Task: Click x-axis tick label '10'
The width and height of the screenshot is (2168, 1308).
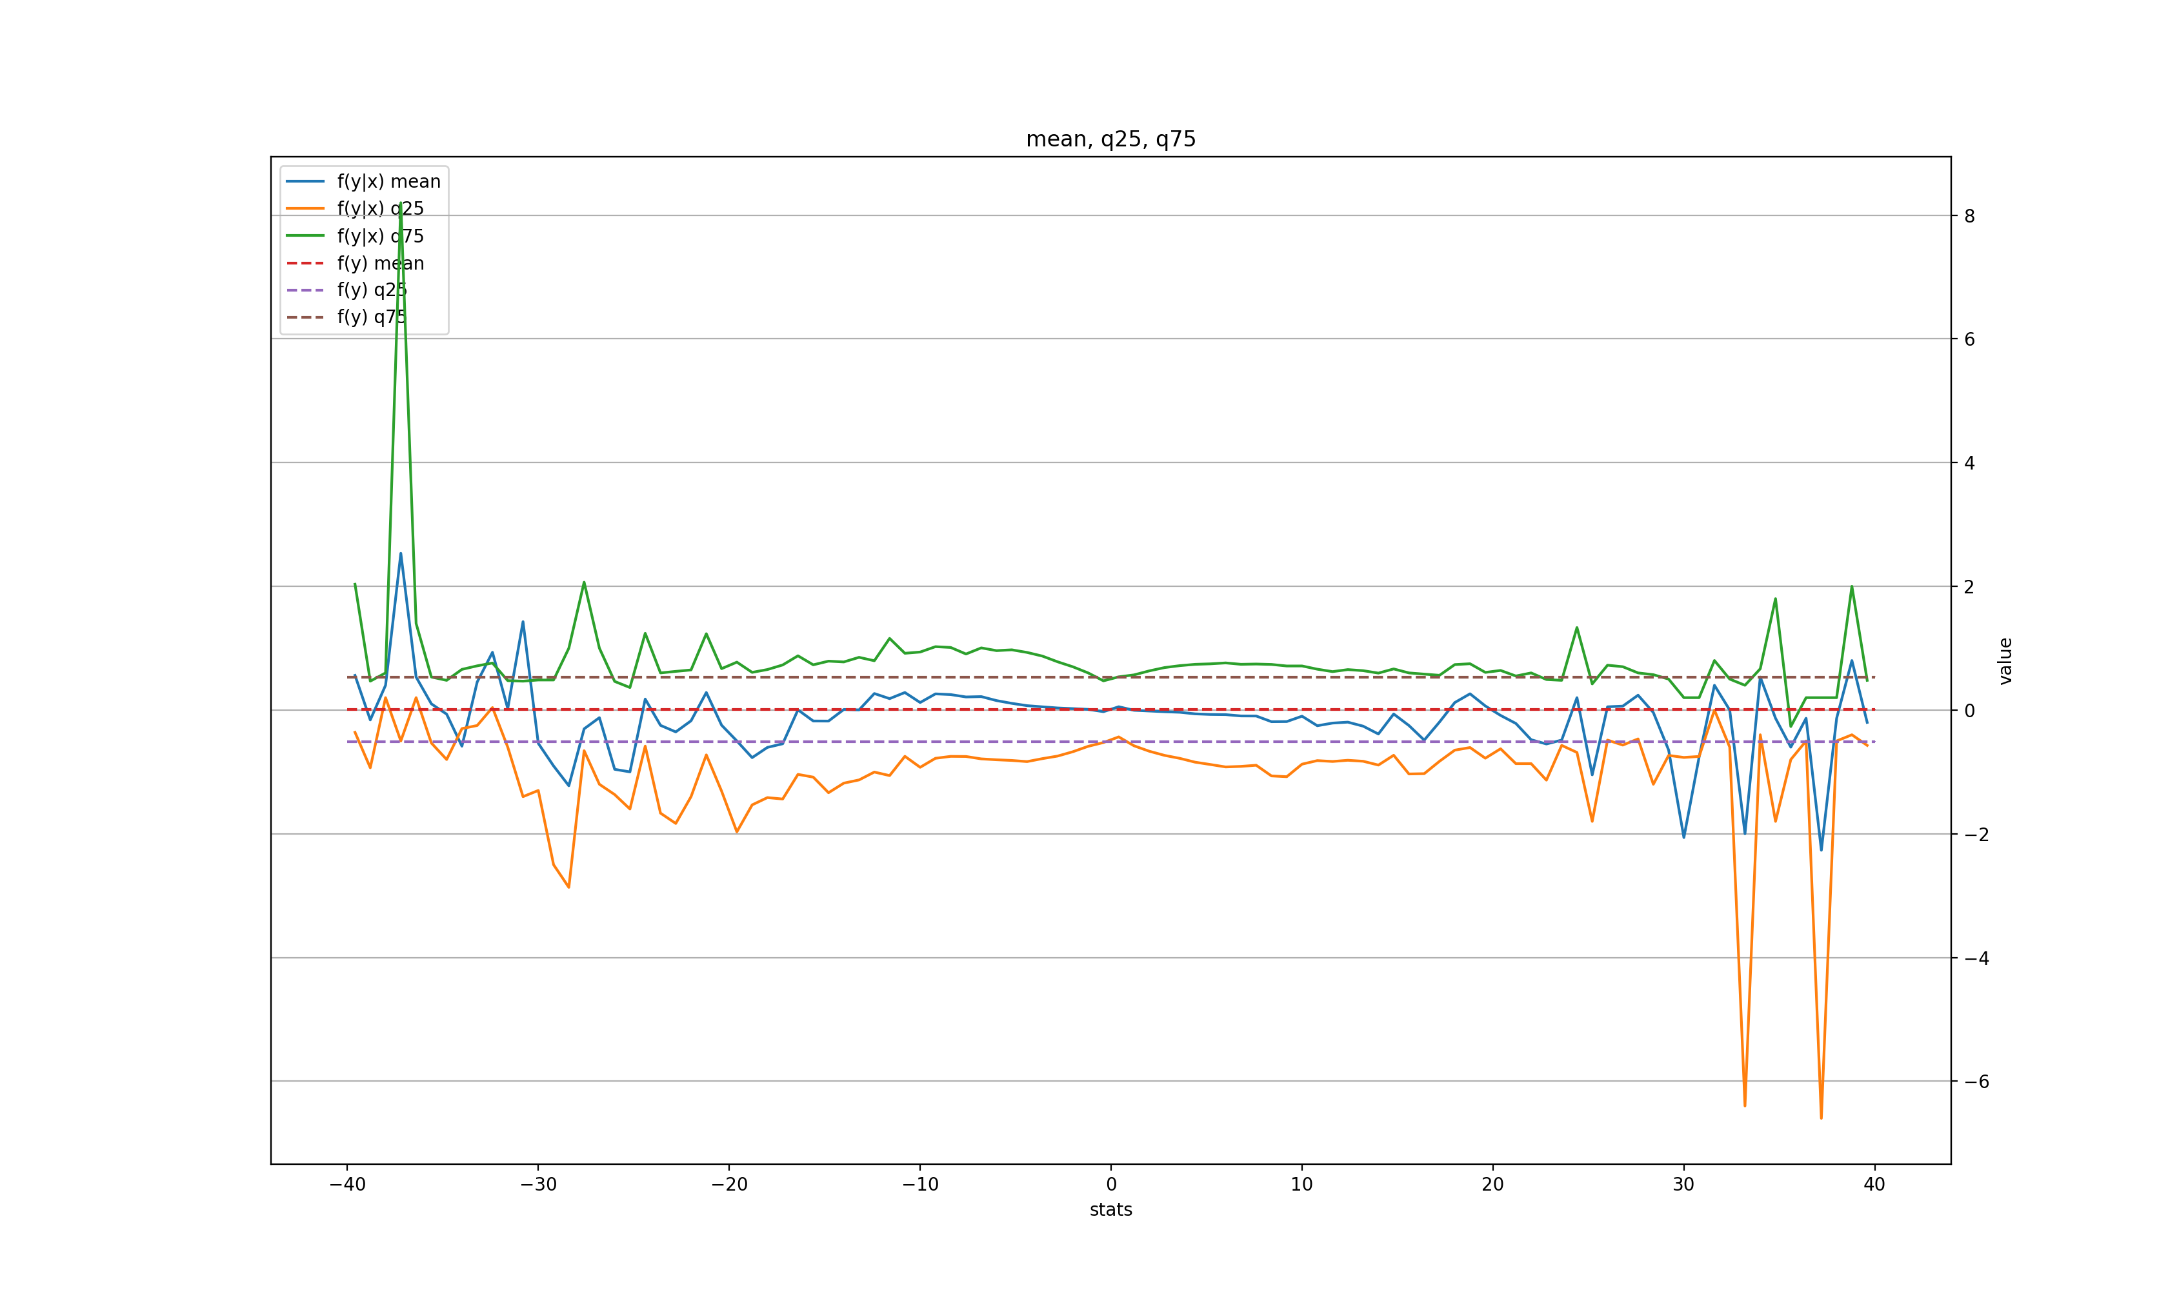Action: pos(1301,1185)
